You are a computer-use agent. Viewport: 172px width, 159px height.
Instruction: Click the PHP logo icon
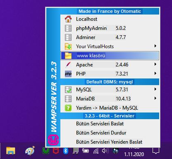coord(68,74)
